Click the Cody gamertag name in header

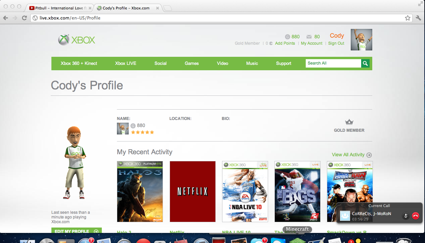coord(337,36)
